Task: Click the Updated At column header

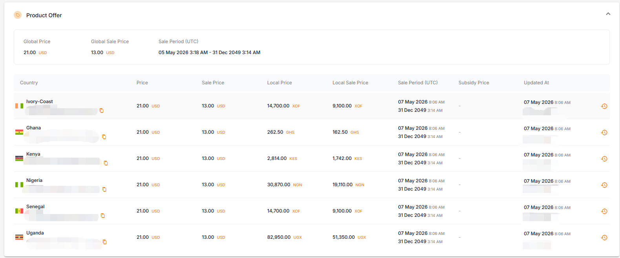Action: tap(536, 83)
